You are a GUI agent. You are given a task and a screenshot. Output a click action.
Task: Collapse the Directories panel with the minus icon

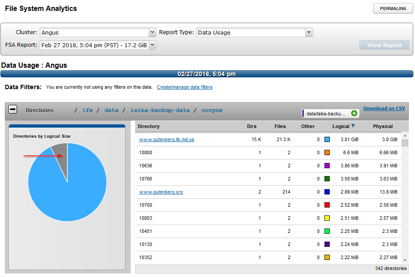pyautogui.click(x=13, y=110)
